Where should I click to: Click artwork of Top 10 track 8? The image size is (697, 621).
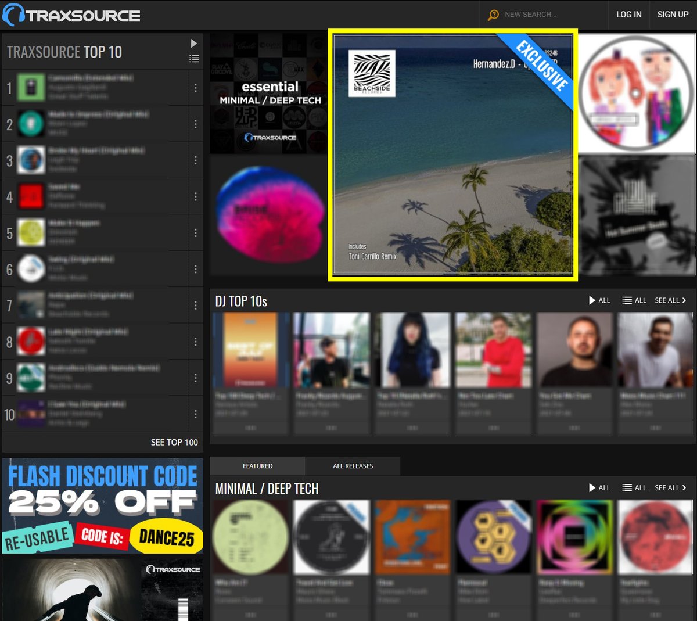pyautogui.click(x=31, y=342)
